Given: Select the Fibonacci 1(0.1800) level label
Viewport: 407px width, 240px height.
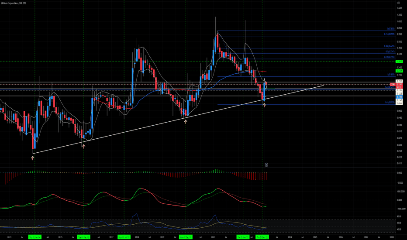Looking at the screenshot, I should [391, 75].
